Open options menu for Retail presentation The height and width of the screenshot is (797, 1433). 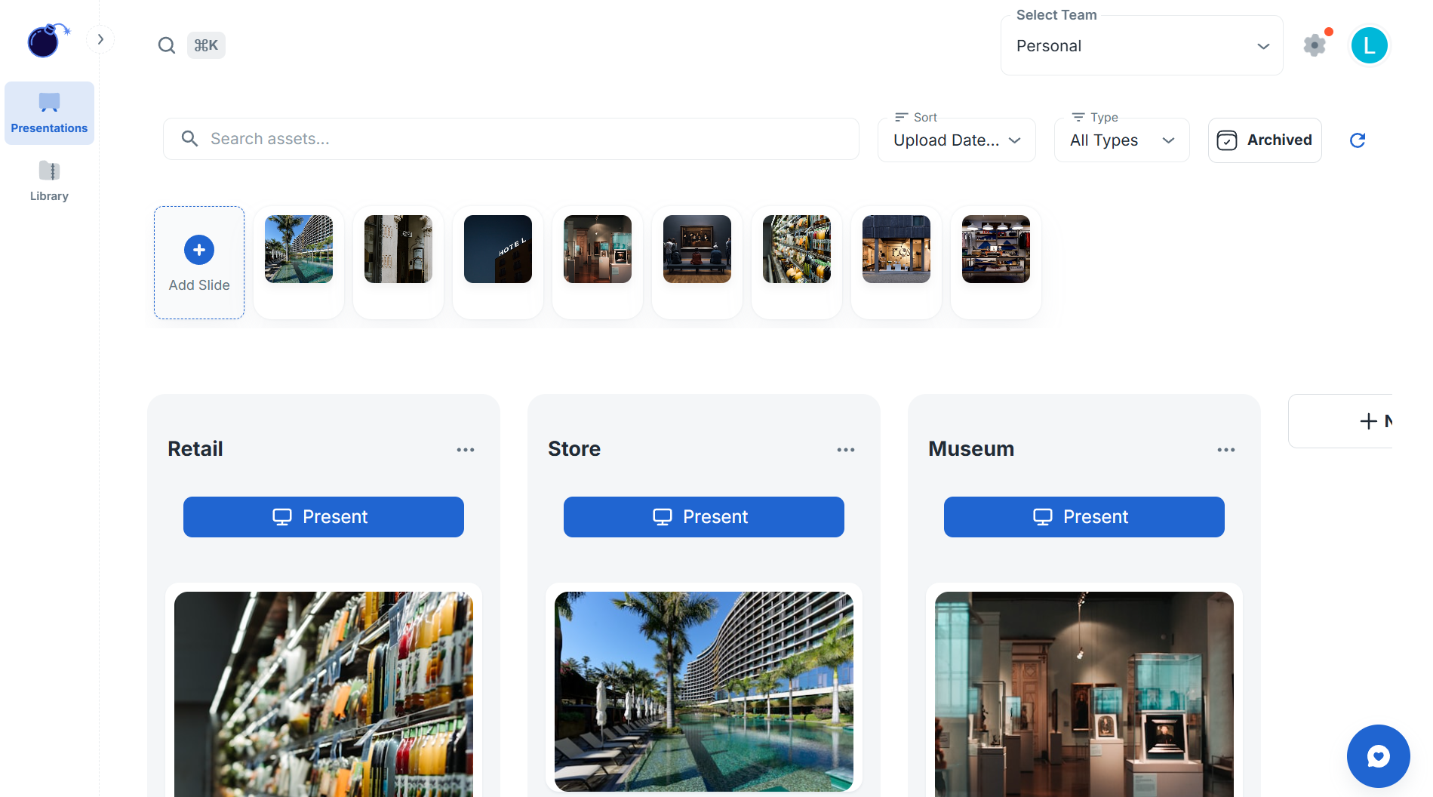[x=466, y=450]
